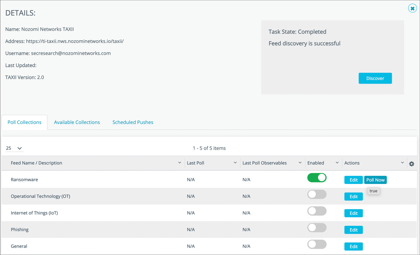
Task: Expand the Enabled column menu arrow
Action: (337, 163)
